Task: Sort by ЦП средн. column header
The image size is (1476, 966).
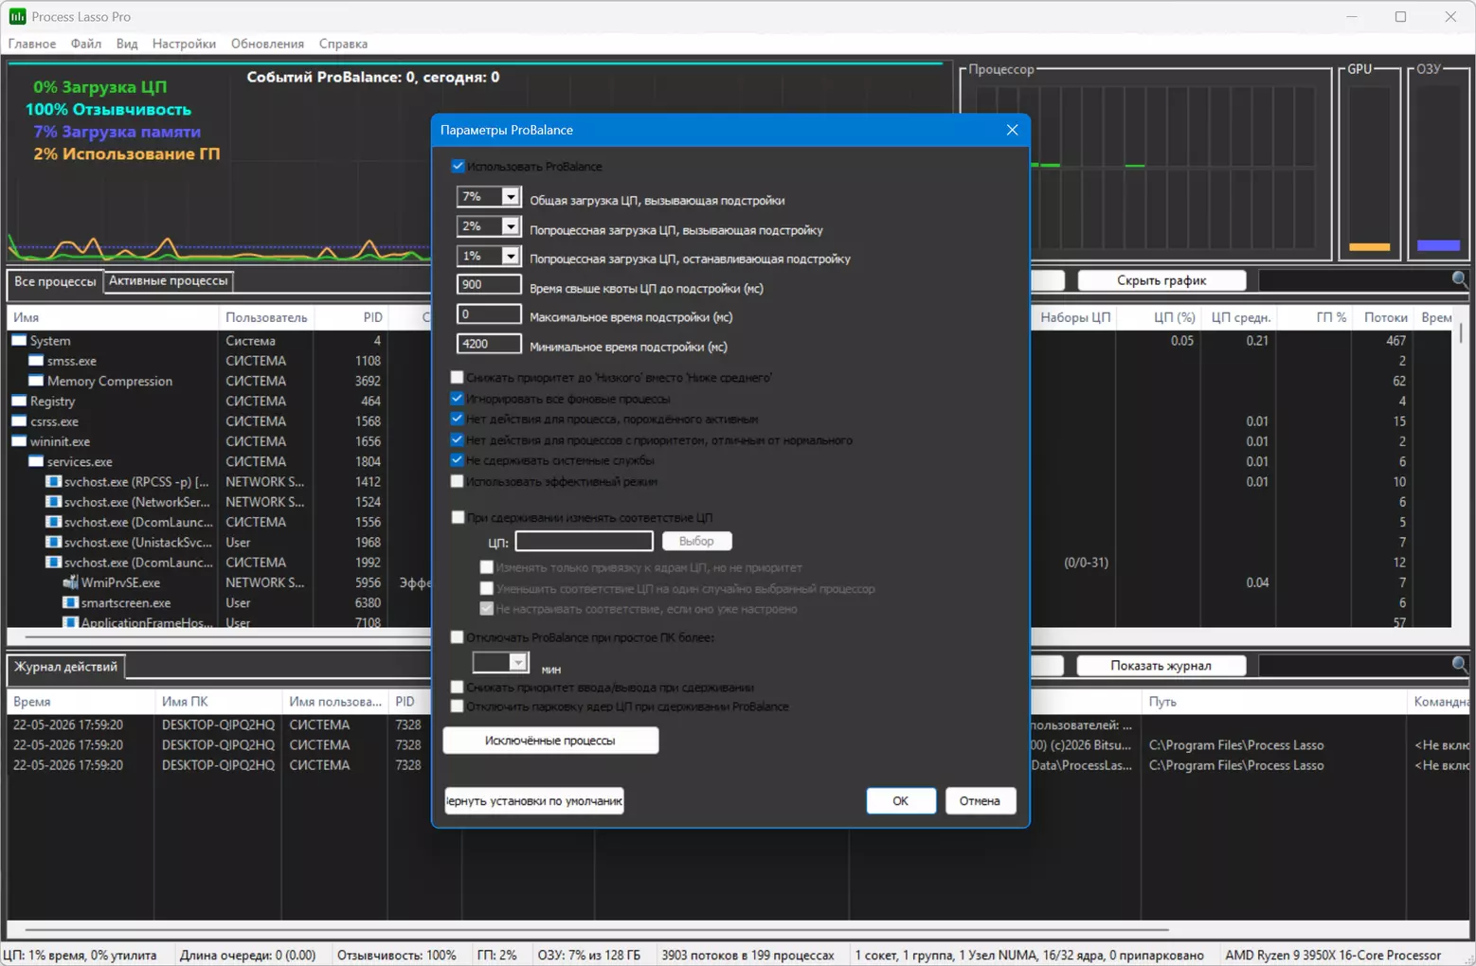Action: pos(1240,317)
